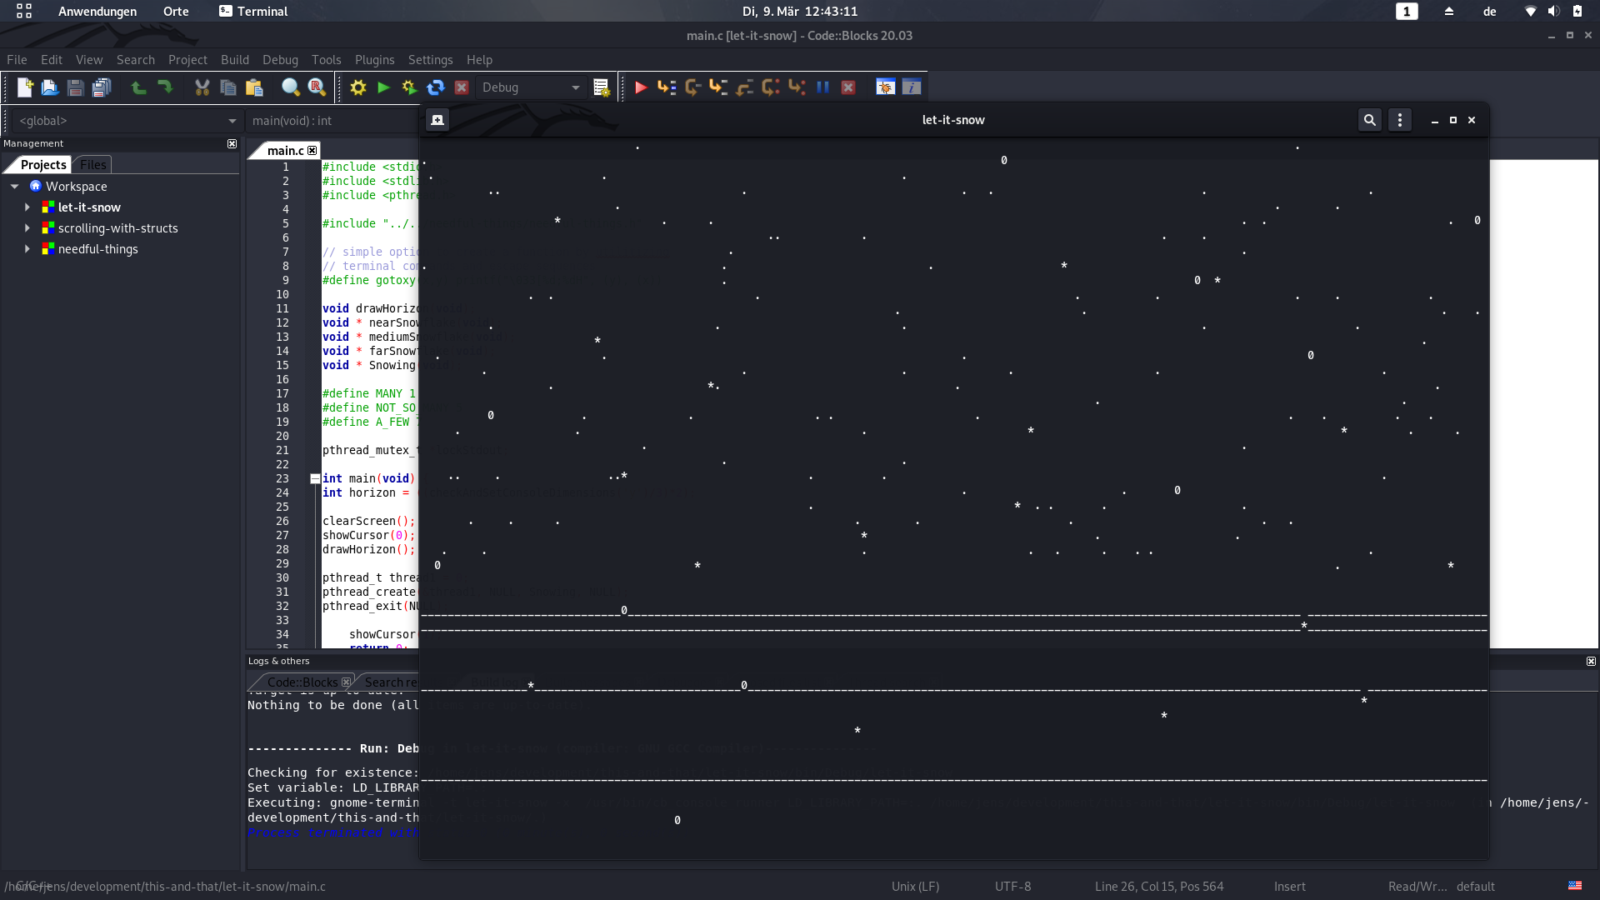Click line 26 clearScreen() in editor
The width and height of the screenshot is (1600, 900).
pos(368,522)
